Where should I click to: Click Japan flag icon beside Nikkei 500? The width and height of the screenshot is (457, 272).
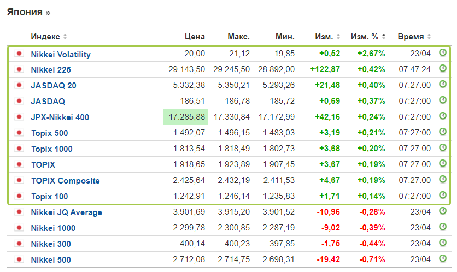click(x=19, y=259)
